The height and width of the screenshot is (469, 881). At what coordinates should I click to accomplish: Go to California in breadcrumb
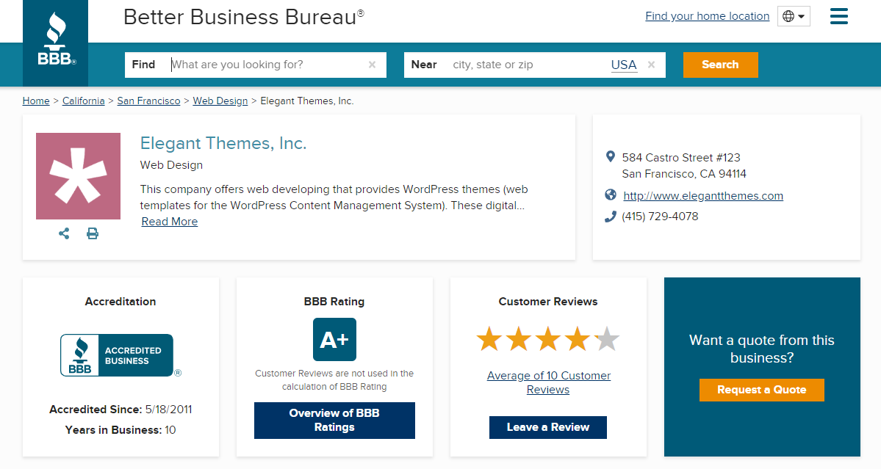83,101
